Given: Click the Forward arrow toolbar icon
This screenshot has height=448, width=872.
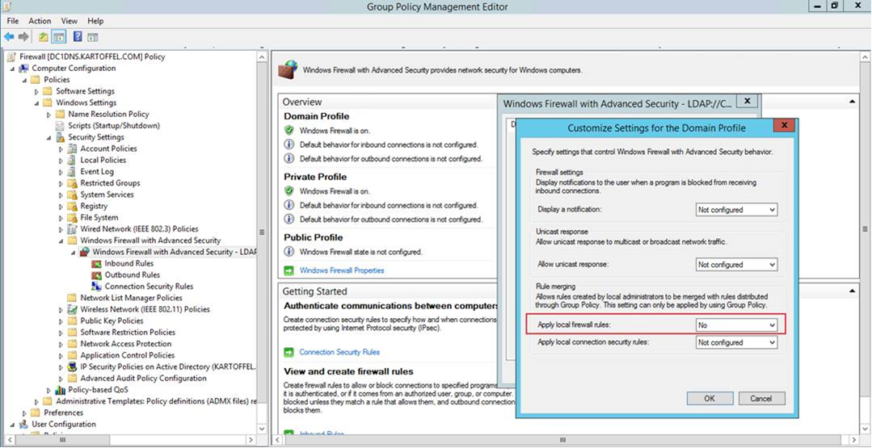Looking at the screenshot, I should click(x=23, y=36).
